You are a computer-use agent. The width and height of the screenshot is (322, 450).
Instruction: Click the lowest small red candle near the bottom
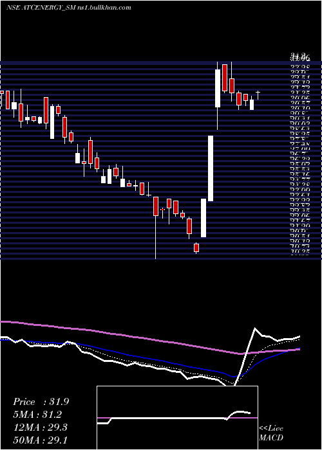(x=196, y=248)
